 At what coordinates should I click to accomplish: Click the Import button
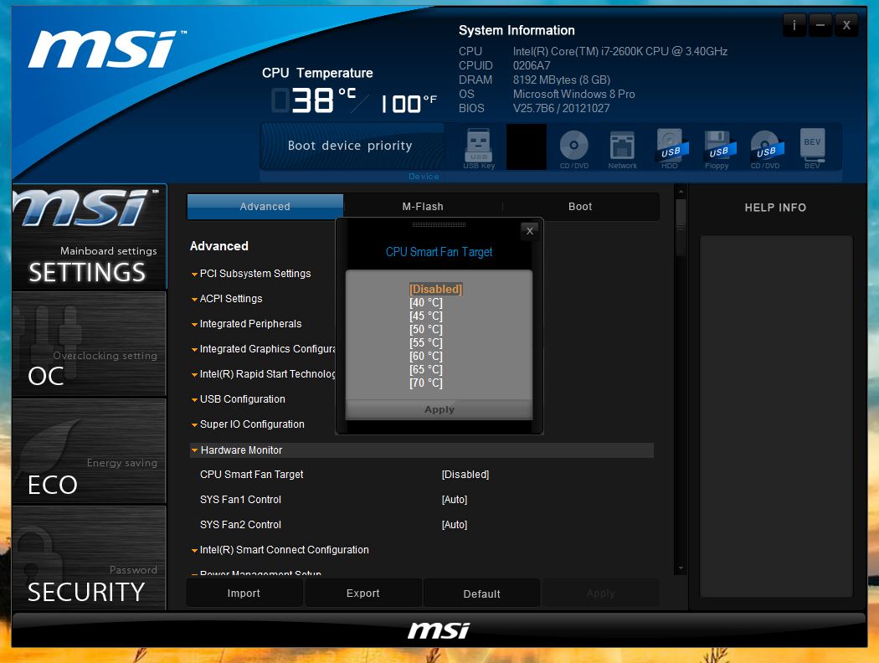click(x=244, y=593)
